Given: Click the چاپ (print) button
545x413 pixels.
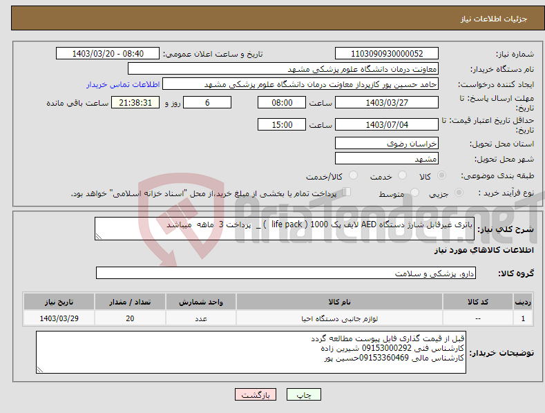Looking at the screenshot, I should coord(303,394).
